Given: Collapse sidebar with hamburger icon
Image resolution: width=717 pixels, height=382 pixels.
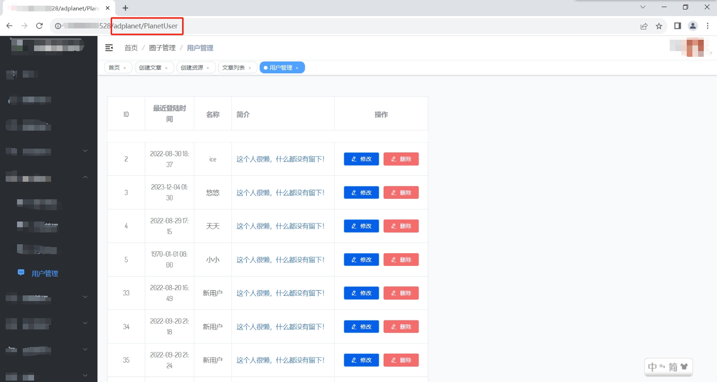Looking at the screenshot, I should coord(109,48).
